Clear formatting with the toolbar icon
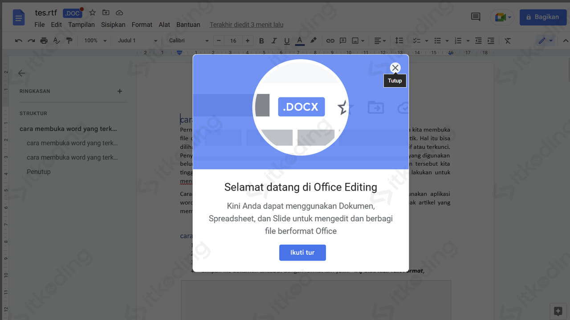 (x=508, y=40)
